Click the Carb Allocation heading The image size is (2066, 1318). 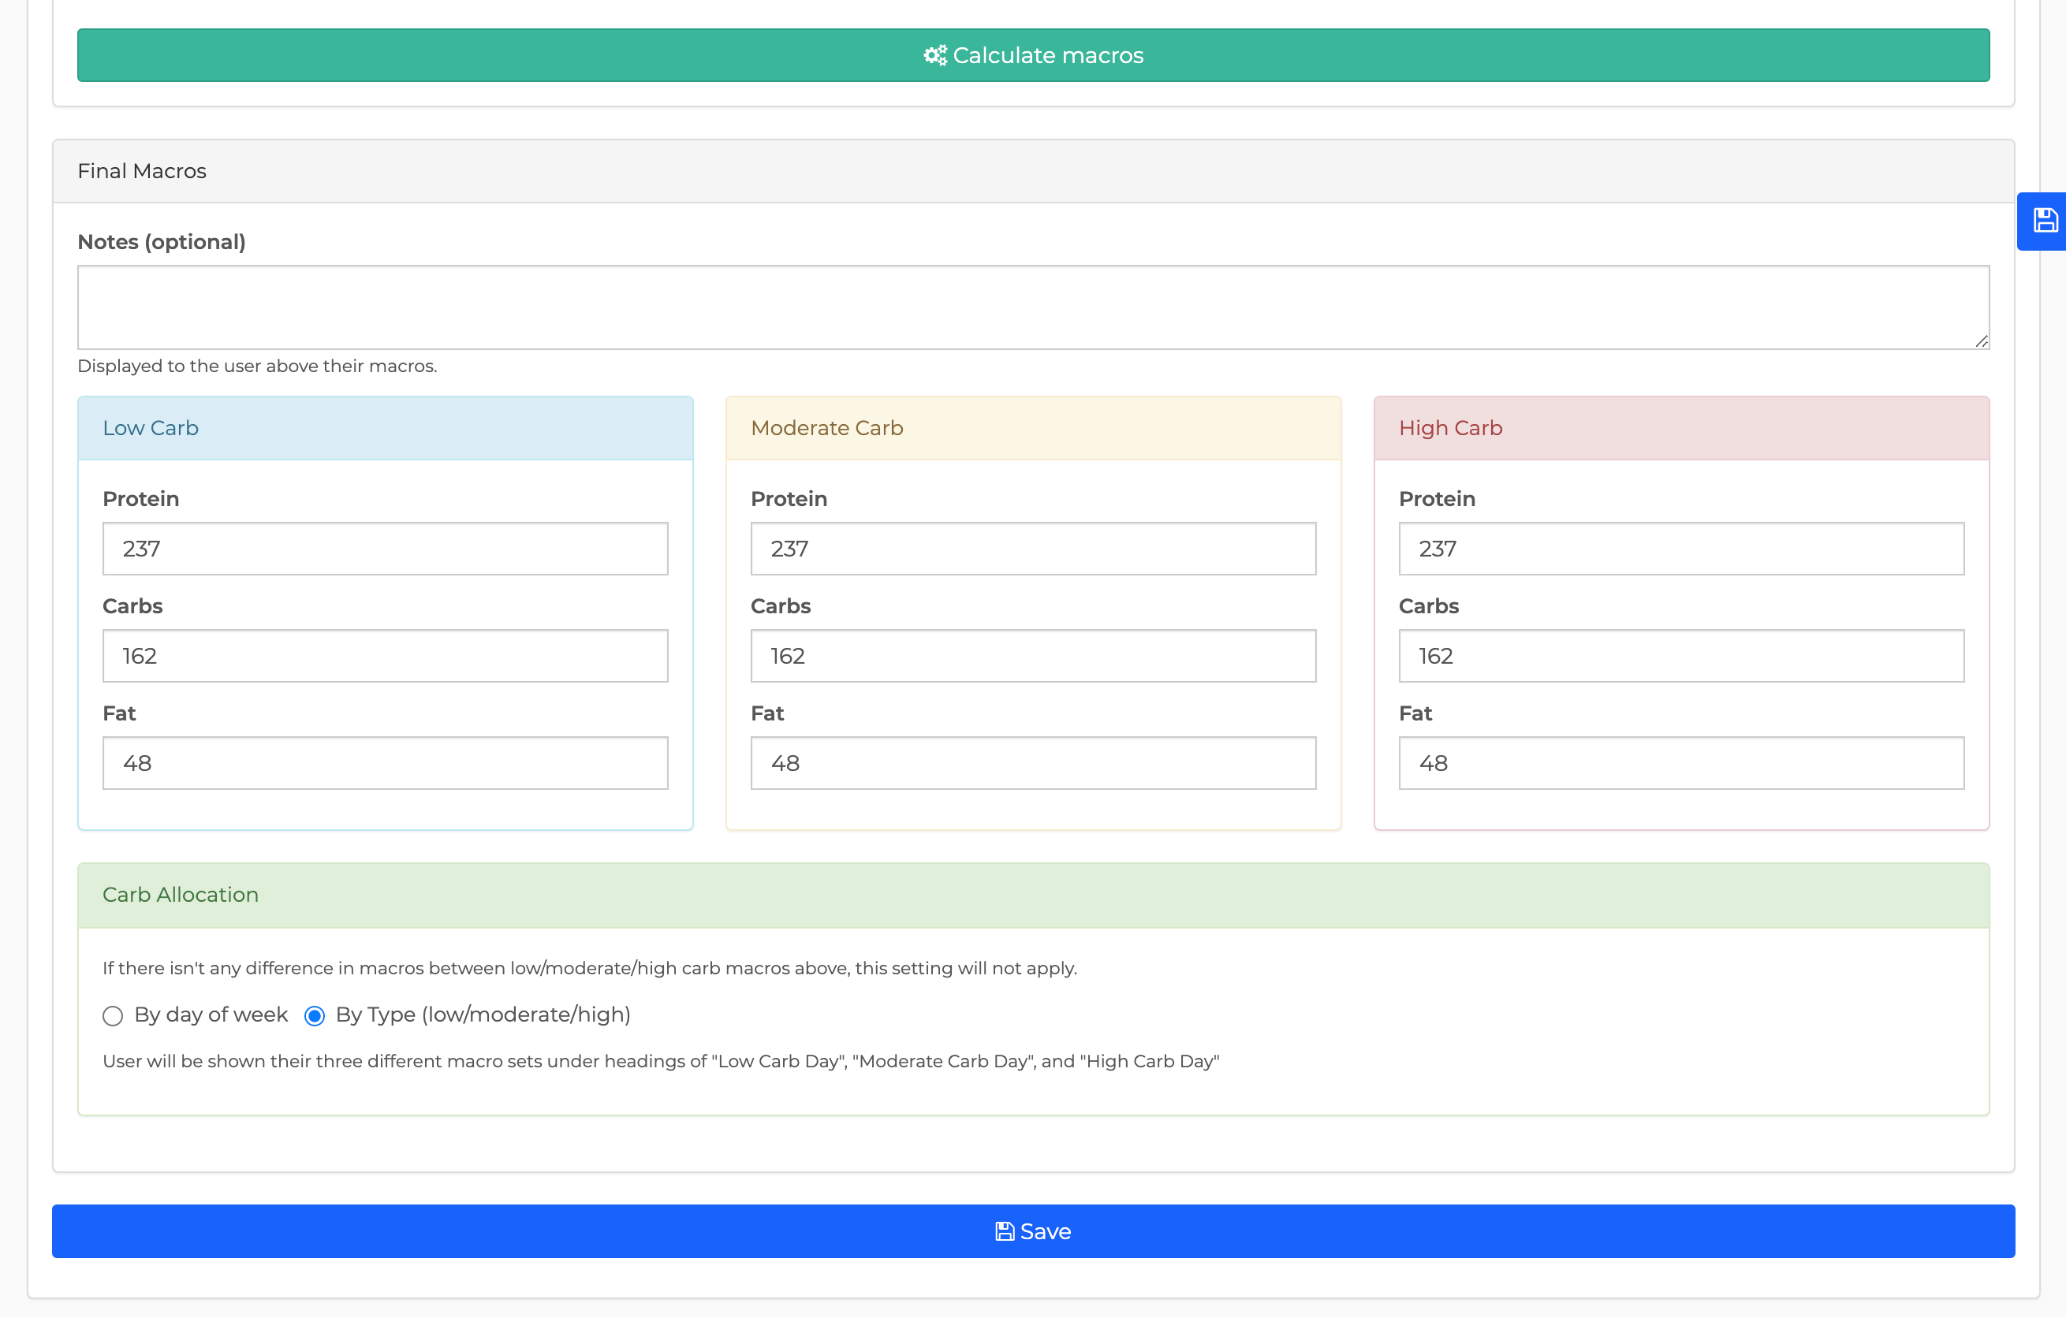(1033, 895)
